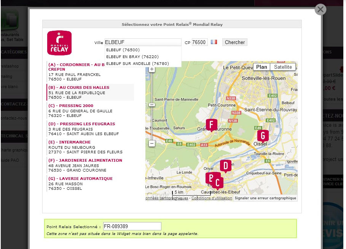The image size is (346, 249).
Task: Close the Mondial Relay popup
Action: 320,9
